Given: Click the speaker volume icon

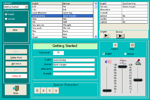Looking at the screenshot, I should click(108, 62).
